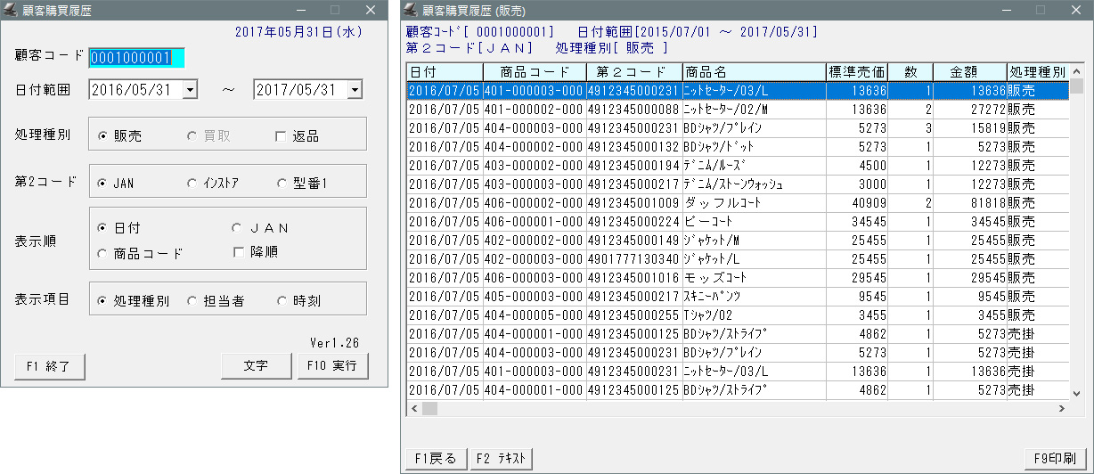Click app icon in results window title bar
This screenshot has height=474, width=1094.
point(411,11)
